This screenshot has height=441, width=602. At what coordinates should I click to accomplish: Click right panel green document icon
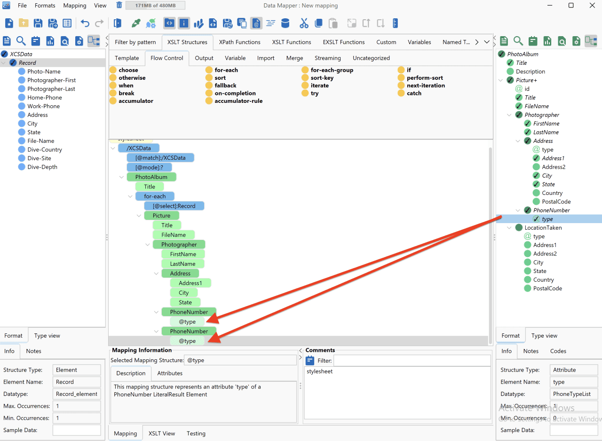(504, 41)
